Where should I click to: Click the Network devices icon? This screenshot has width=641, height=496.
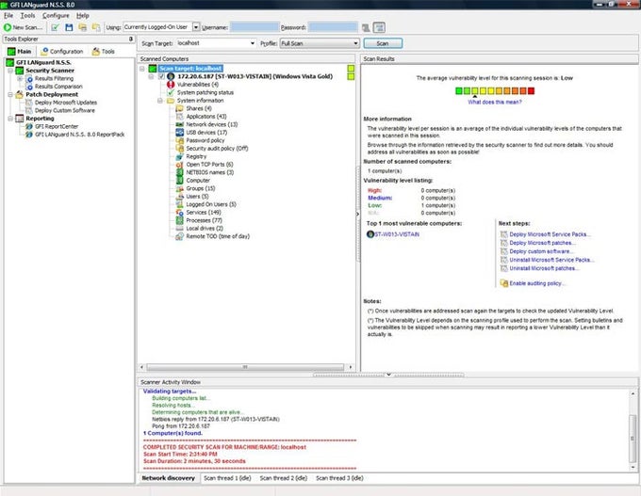coord(179,124)
